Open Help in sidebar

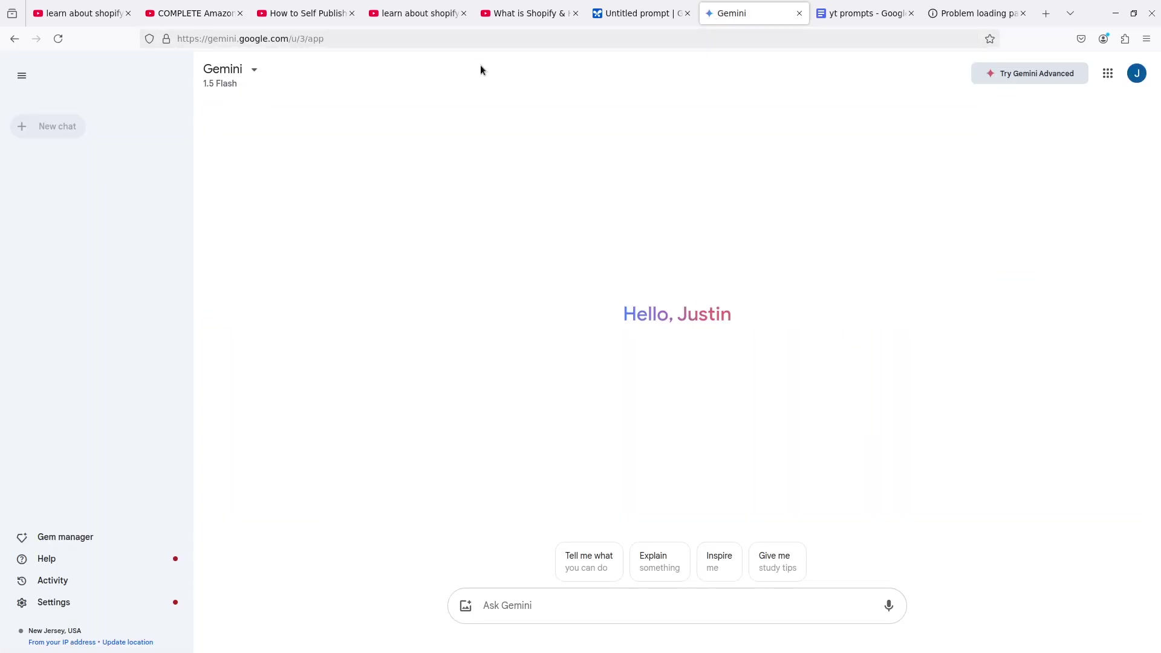[47, 559]
